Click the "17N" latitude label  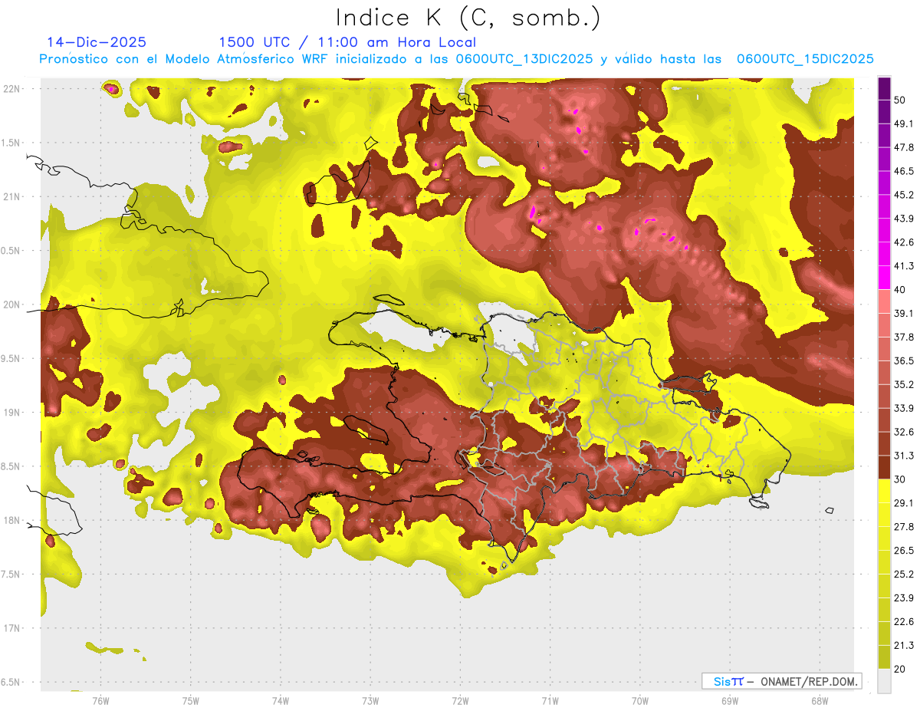[x=12, y=628]
